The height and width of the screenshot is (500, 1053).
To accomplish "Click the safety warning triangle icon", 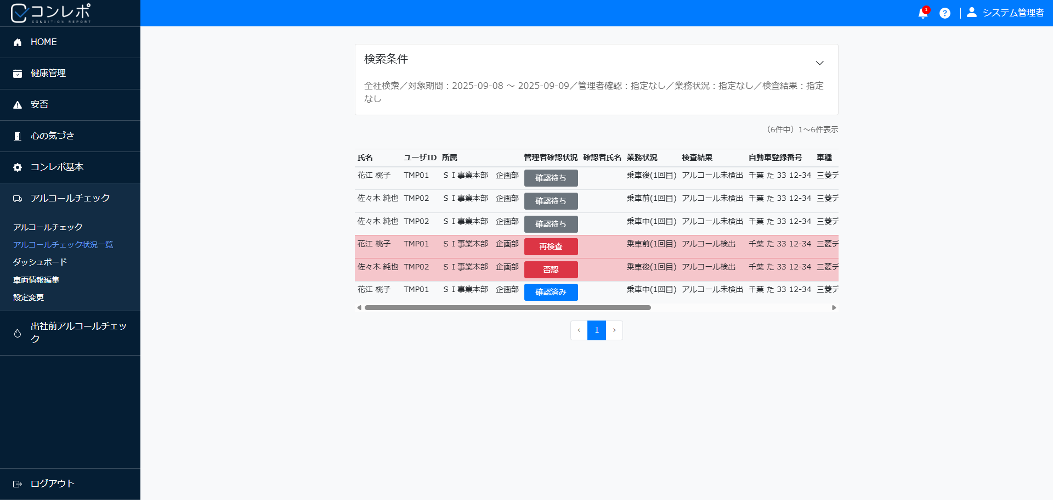I will pyautogui.click(x=18, y=105).
